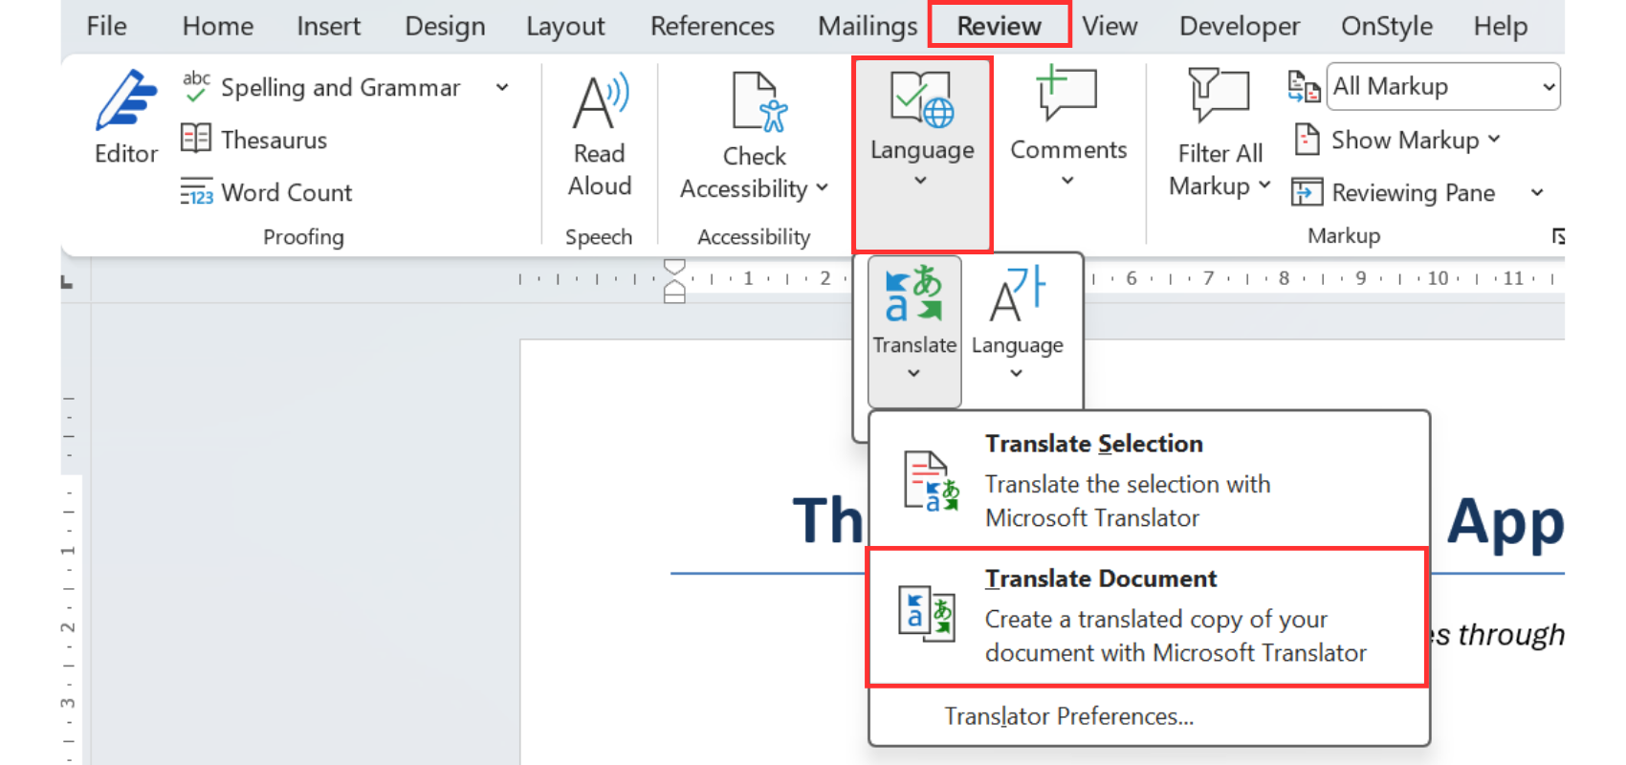Click the Thesaurus book icon

[x=196, y=139]
